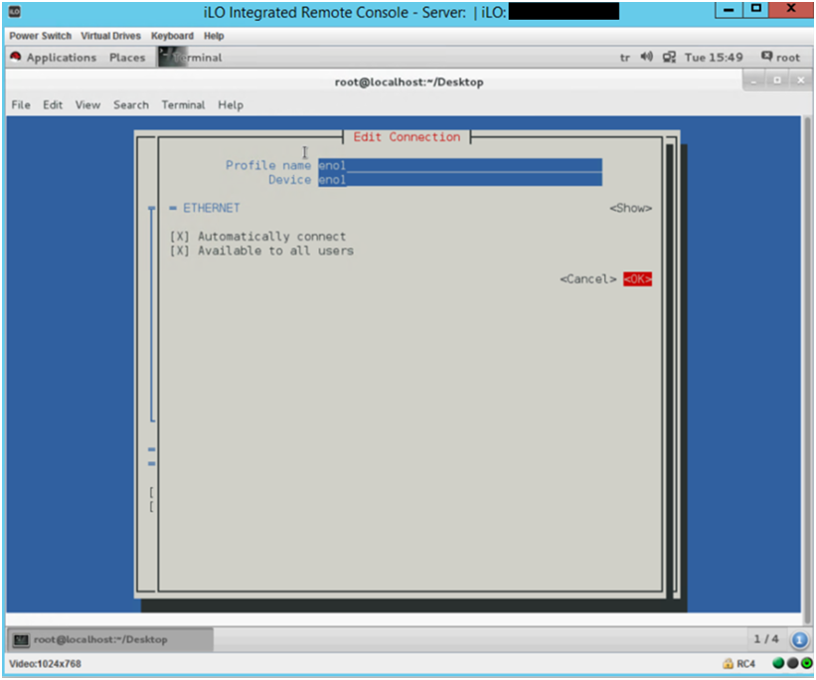Minimize the terminal window

pyautogui.click(x=753, y=81)
